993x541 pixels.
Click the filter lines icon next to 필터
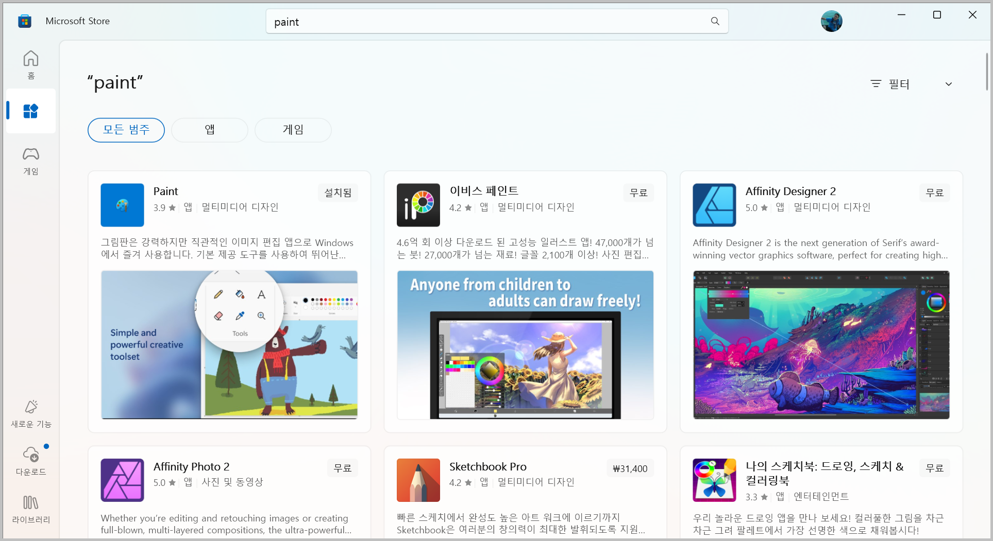click(x=876, y=83)
